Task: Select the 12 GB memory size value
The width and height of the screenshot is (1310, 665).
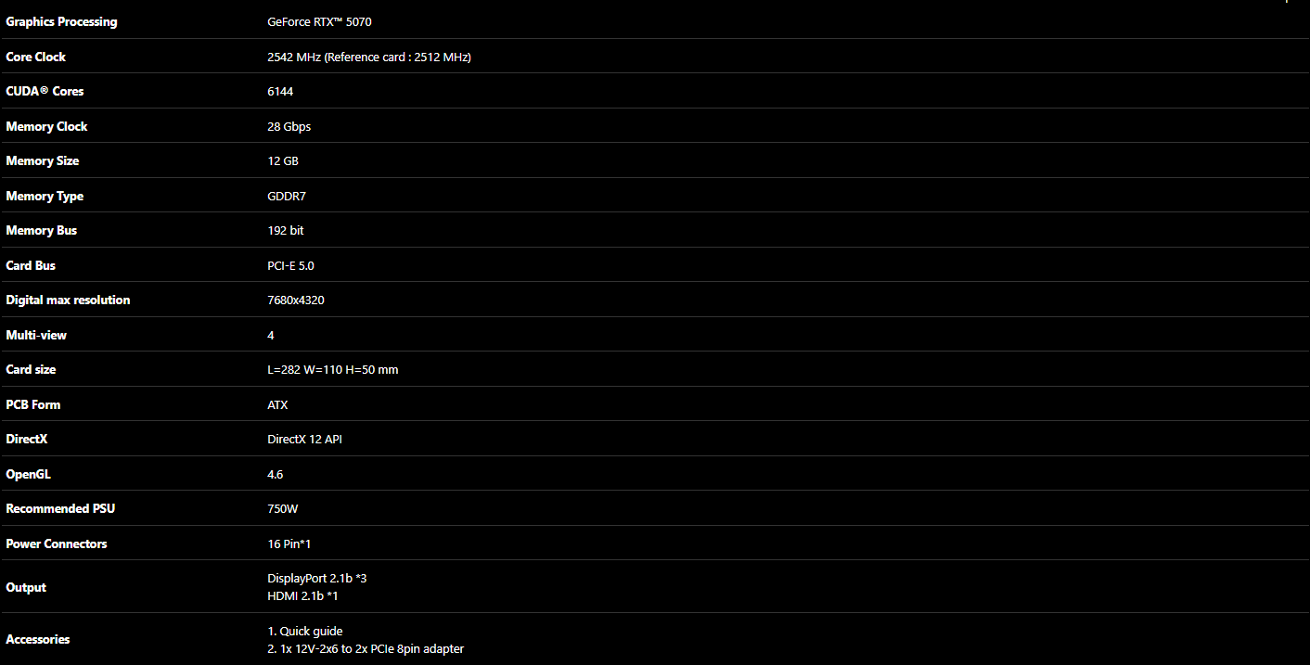Action: pyautogui.click(x=283, y=160)
